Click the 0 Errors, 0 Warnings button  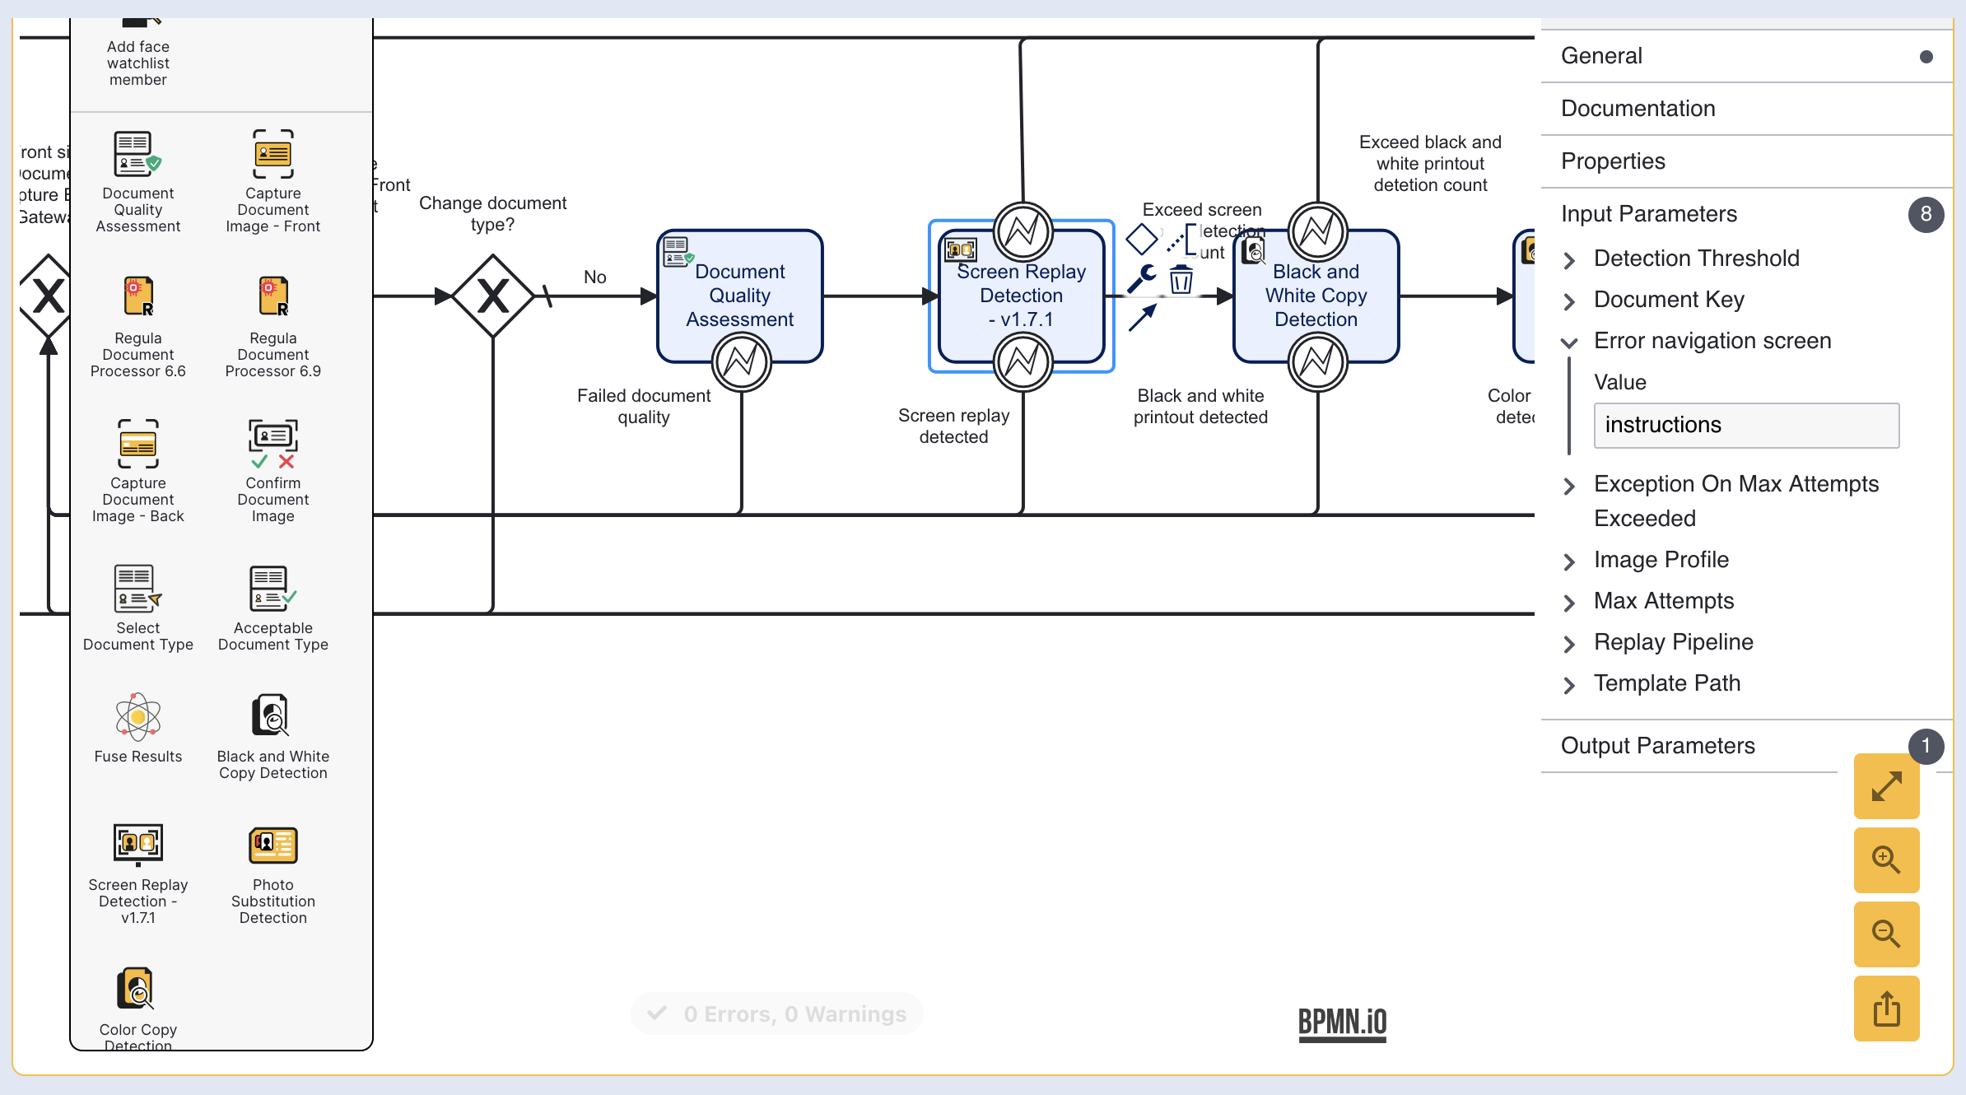(x=777, y=1014)
